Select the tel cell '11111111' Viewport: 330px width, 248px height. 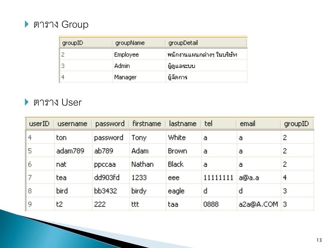point(219,177)
